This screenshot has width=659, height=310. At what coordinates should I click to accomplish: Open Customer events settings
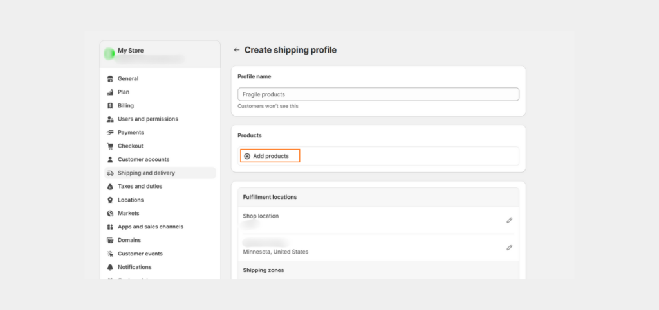tap(160, 254)
